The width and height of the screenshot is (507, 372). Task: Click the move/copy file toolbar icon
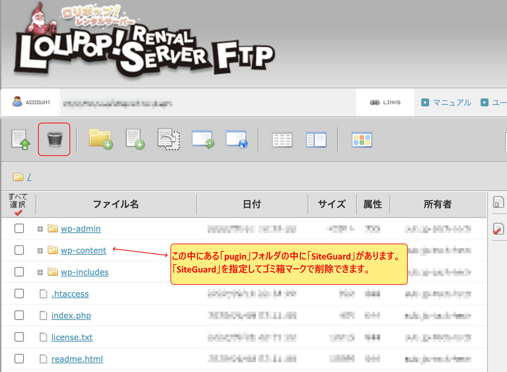tap(169, 139)
